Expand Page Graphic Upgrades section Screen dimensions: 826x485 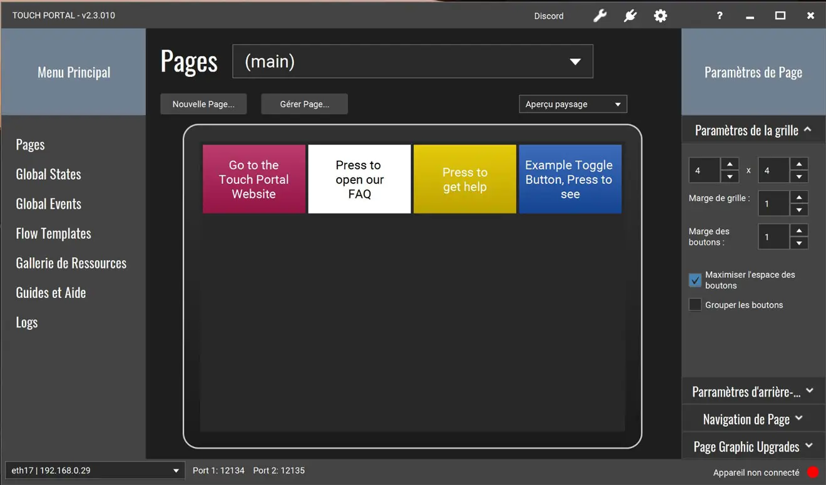point(753,447)
